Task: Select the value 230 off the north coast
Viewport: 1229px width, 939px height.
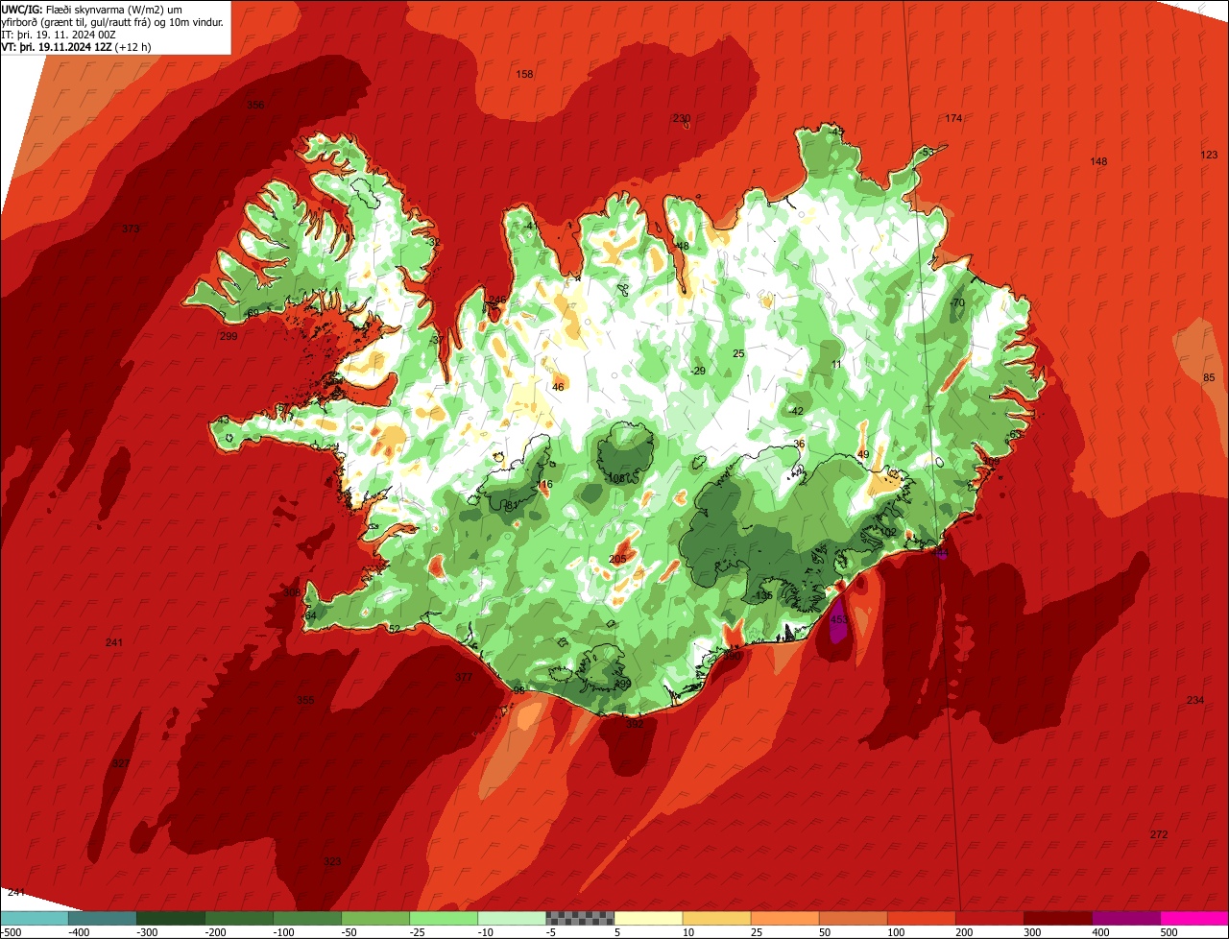Action: click(682, 118)
